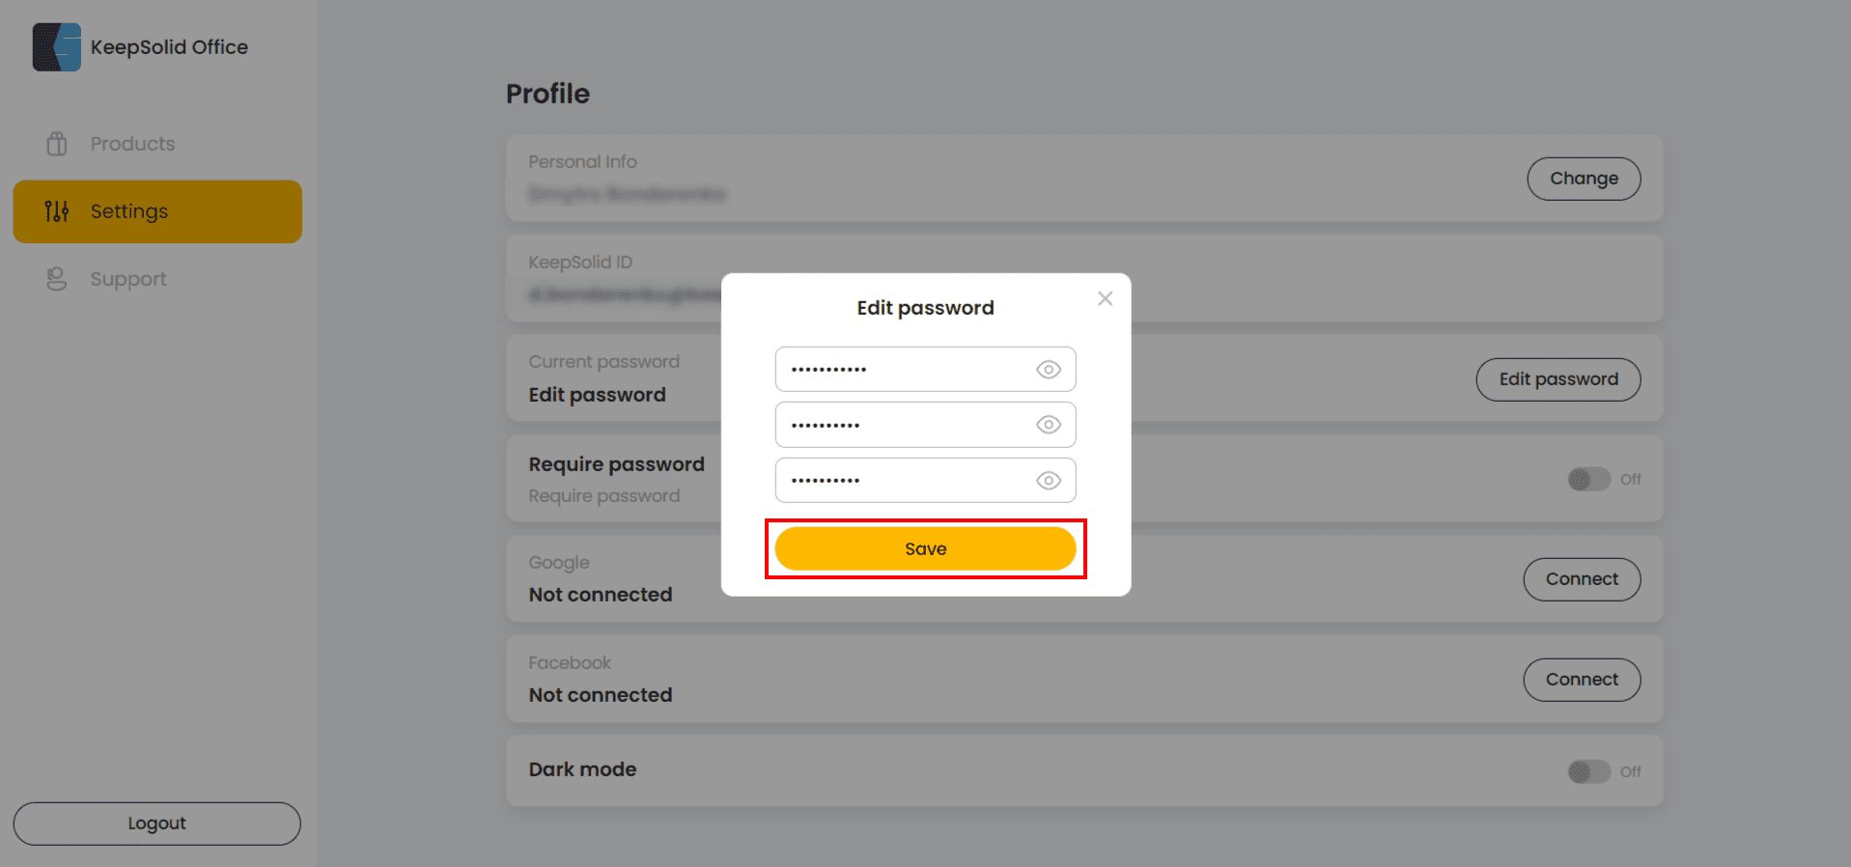Viewport: 1851px width, 867px height.
Task: Toggle visibility of third password field
Action: (x=1049, y=481)
